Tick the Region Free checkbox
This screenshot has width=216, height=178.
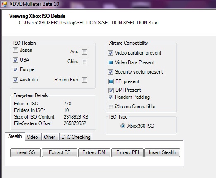click(84, 80)
